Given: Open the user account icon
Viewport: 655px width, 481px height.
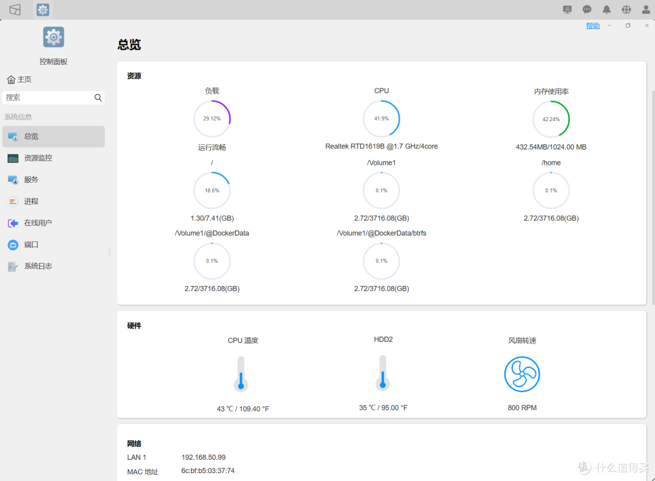Looking at the screenshot, I should (x=646, y=10).
